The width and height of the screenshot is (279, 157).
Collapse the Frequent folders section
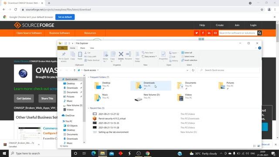[x=88, y=77]
